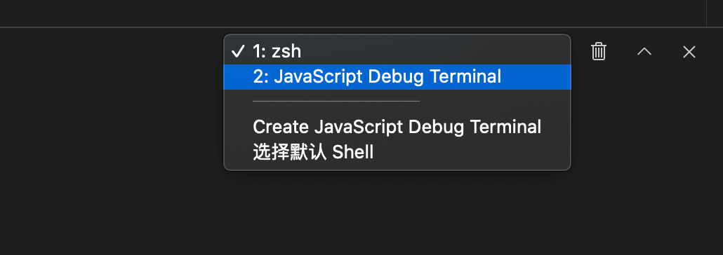Hide the bottom panel using the X icon
The image size is (723, 255).
pyautogui.click(x=689, y=52)
